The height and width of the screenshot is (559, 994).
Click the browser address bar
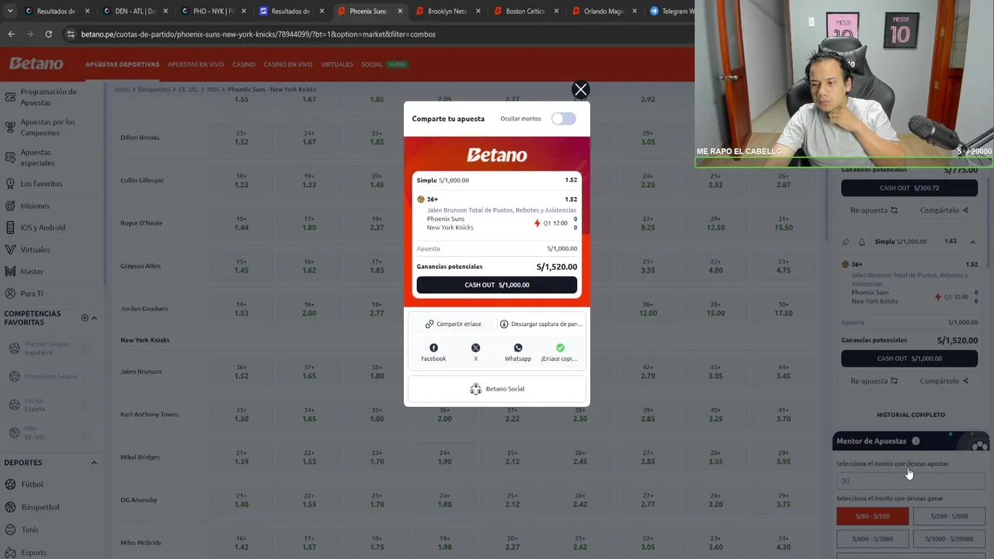tap(373, 34)
